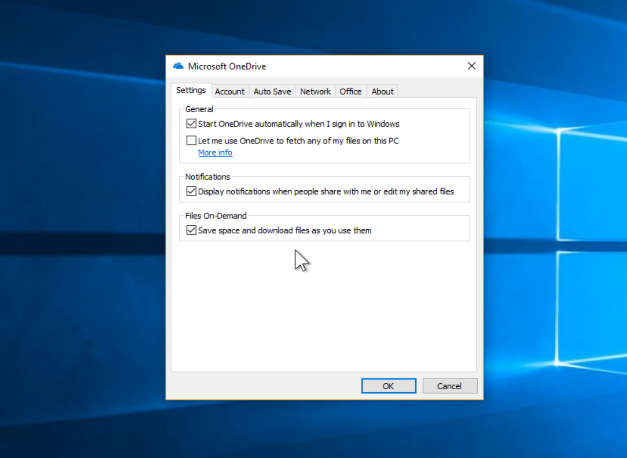Image resolution: width=627 pixels, height=458 pixels.
Task: Click the Microsoft OneDrive title text
Action: click(x=227, y=66)
